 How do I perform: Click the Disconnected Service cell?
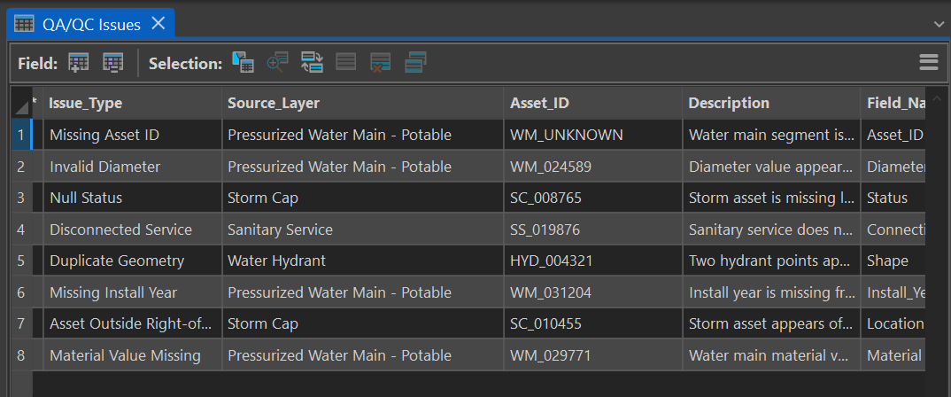click(x=132, y=230)
